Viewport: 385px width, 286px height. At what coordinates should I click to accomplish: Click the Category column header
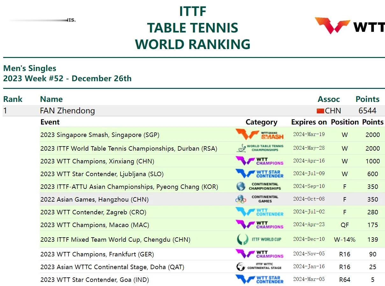261,122
